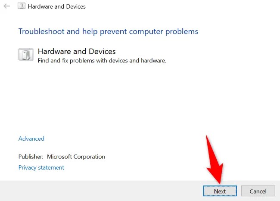Screen dimensions: 280x201
Task: Click the small Hardware and Devices title icon
Action: pyautogui.click(x=22, y=6)
